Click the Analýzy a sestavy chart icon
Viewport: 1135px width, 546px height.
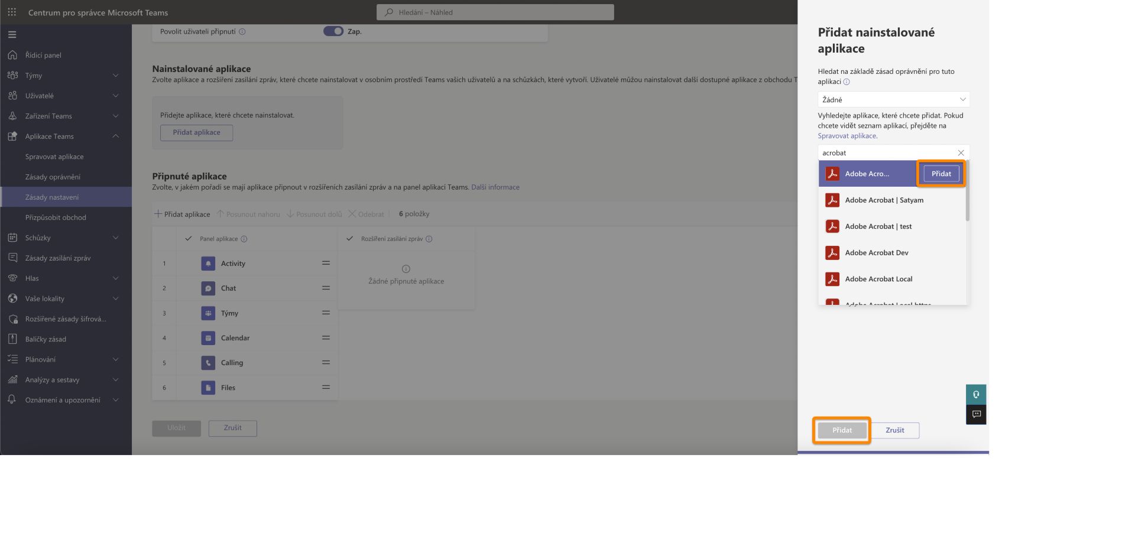coord(12,379)
